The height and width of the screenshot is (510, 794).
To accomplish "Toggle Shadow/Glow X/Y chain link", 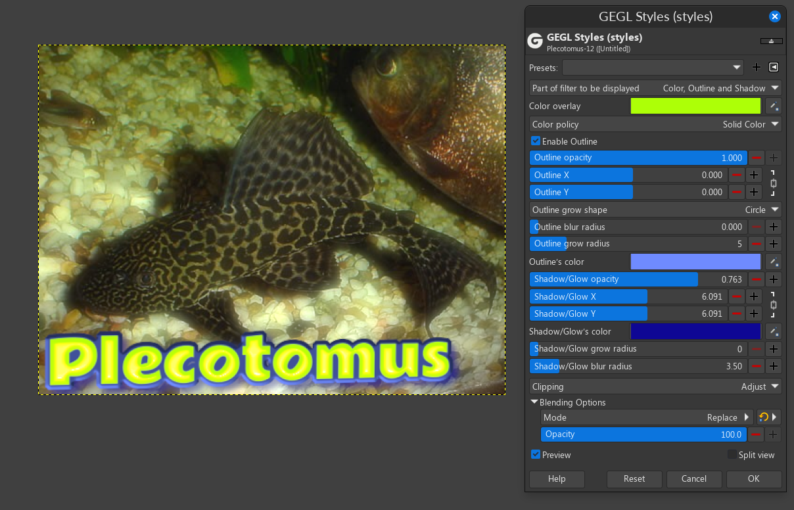I will [774, 305].
